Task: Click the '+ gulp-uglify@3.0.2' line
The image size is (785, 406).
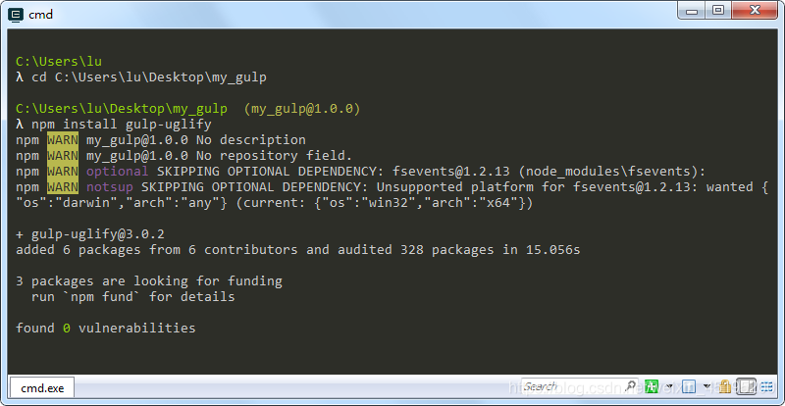Action: click(90, 234)
